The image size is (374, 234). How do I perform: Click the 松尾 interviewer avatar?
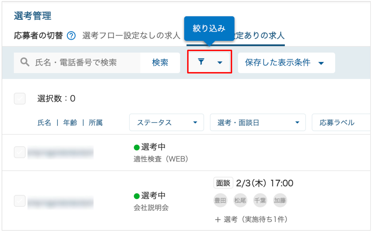tap(240, 200)
